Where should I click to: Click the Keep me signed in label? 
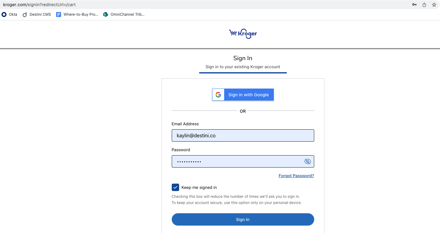tap(199, 187)
